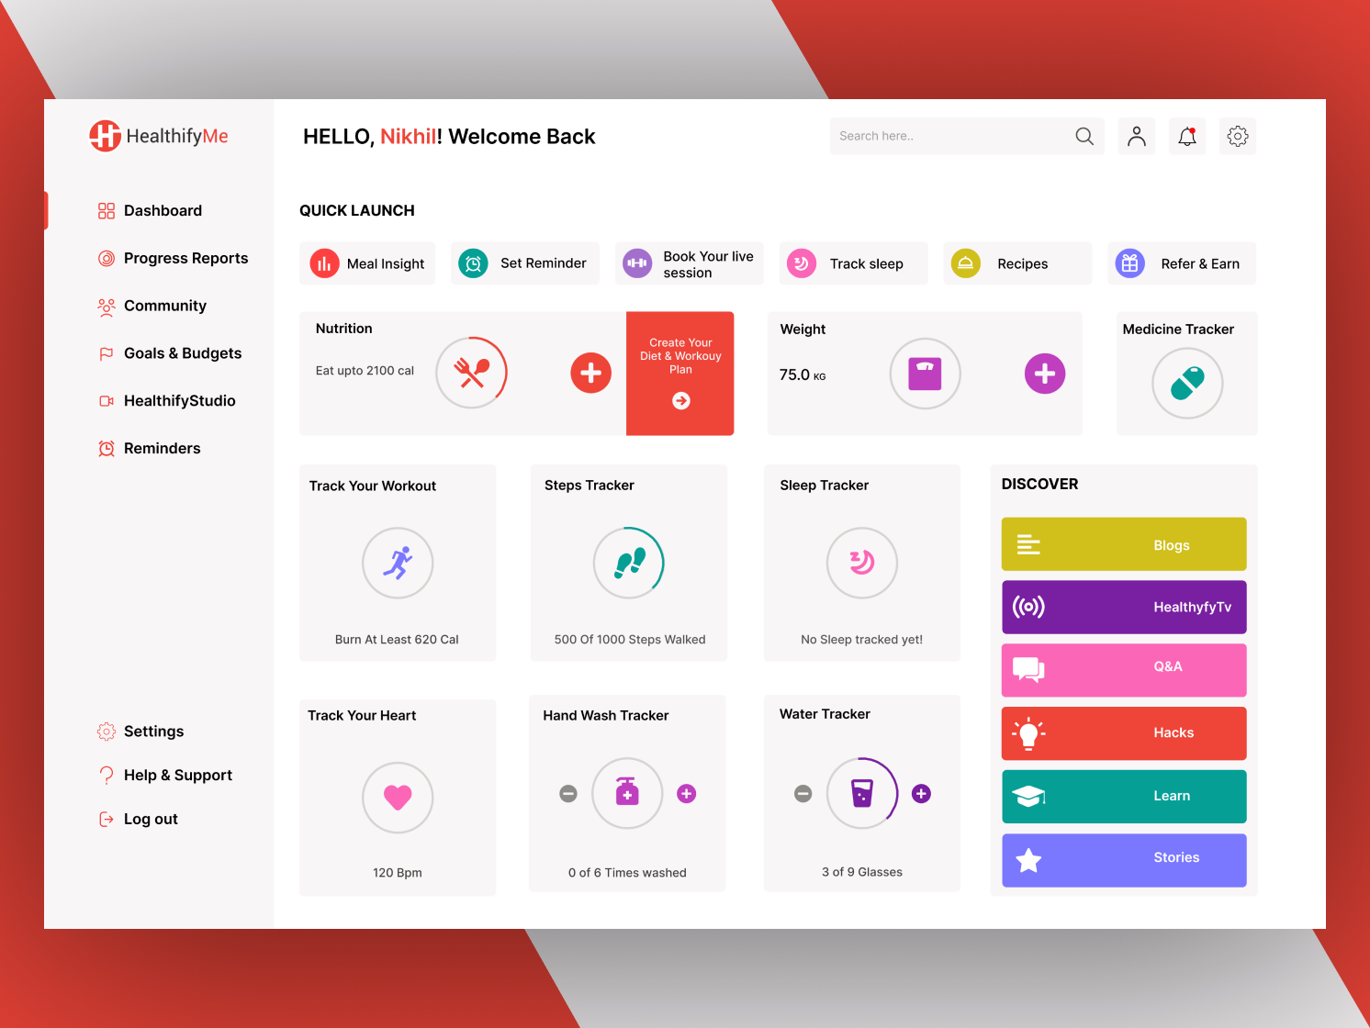Launch Set Reminder quick action
The height and width of the screenshot is (1028, 1370).
tap(525, 263)
